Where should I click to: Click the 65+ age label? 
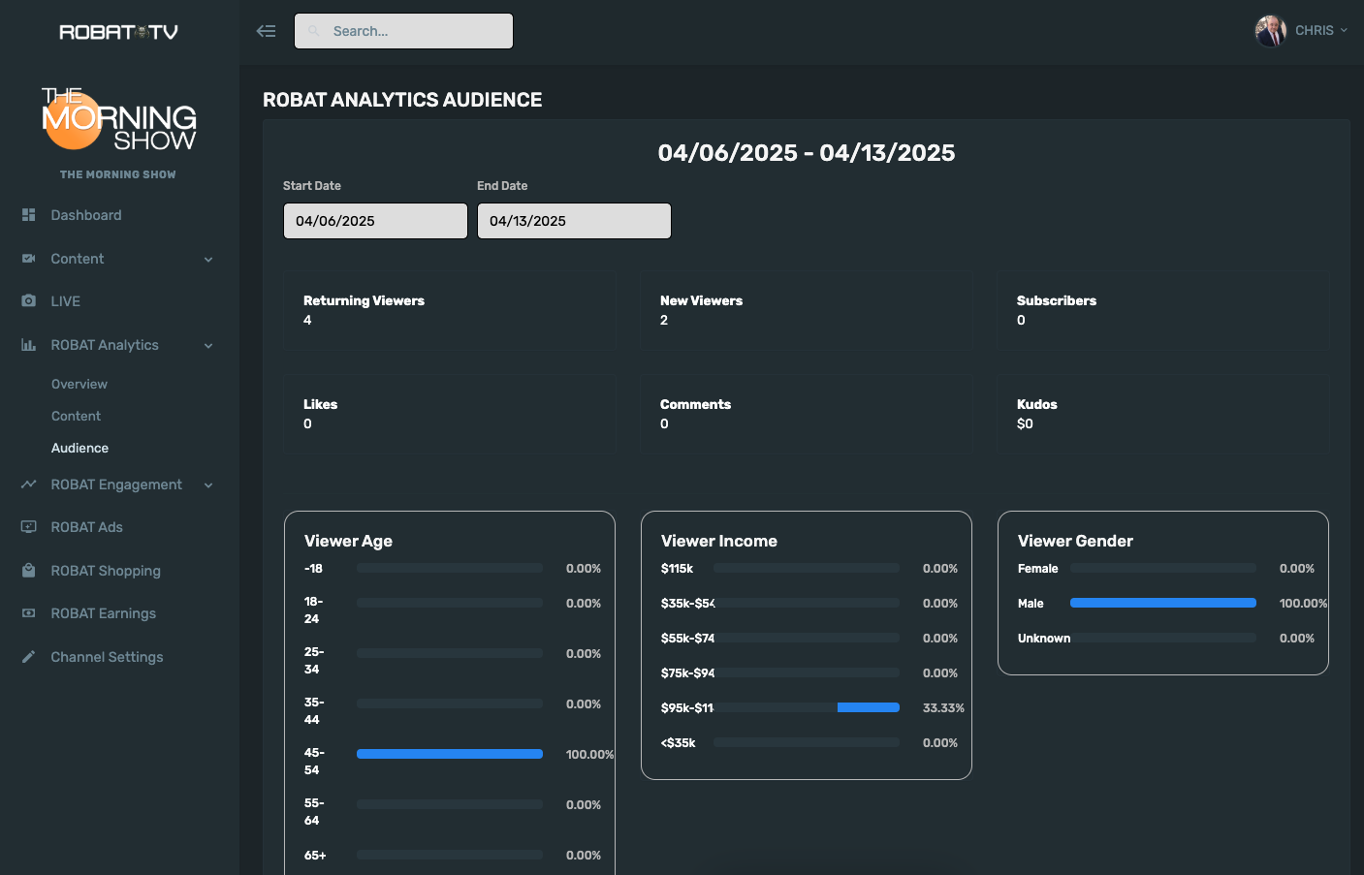[315, 856]
